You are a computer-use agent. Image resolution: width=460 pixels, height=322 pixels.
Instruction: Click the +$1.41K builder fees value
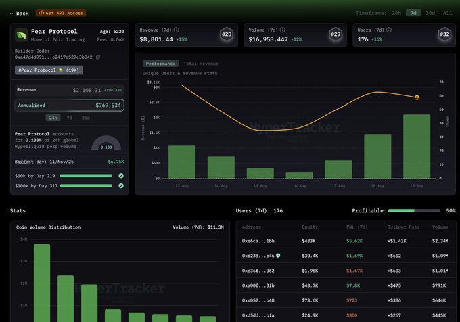tap(397, 241)
